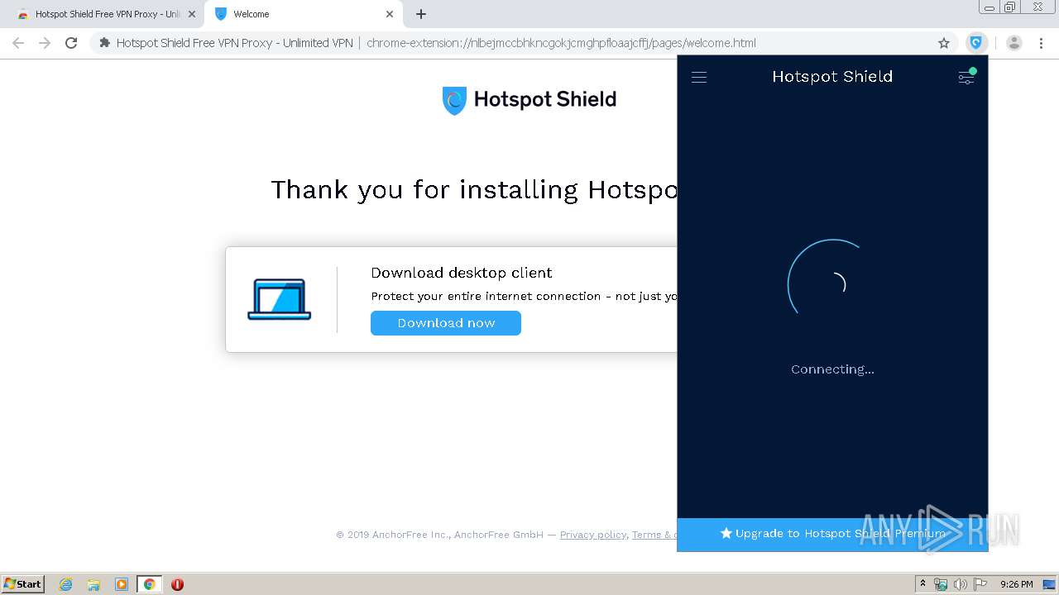Open Windows Explorer folder in the taskbar
1059x595 pixels.
point(93,584)
